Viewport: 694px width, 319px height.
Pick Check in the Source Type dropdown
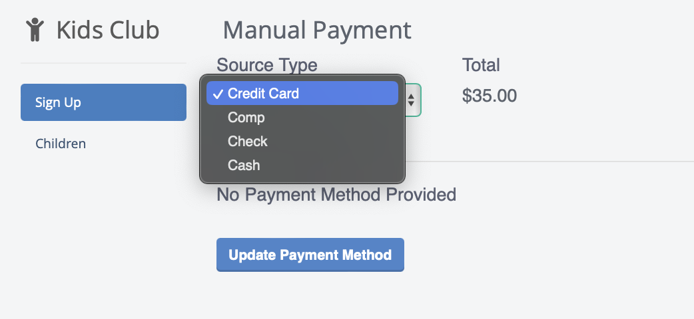247,142
